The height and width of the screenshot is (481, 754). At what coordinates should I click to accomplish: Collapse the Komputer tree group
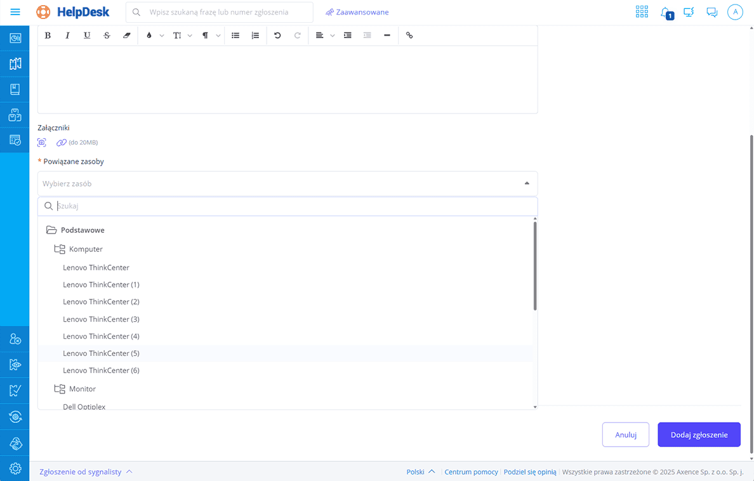tap(60, 249)
